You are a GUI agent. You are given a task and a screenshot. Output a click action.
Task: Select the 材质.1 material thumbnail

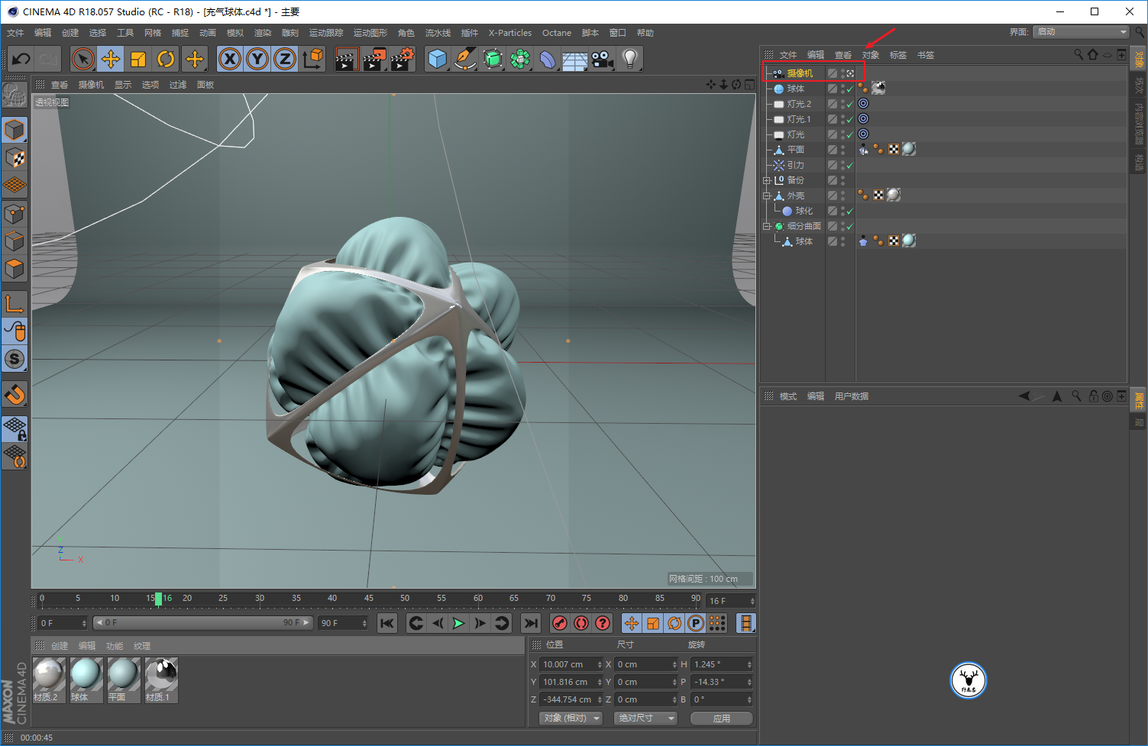[x=161, y=680]
